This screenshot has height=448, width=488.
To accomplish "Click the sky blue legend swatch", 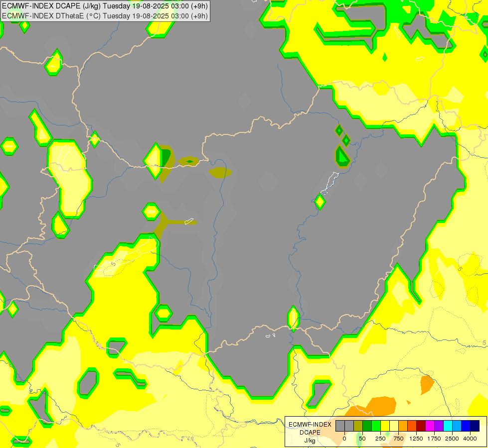I will pos(457,426).
